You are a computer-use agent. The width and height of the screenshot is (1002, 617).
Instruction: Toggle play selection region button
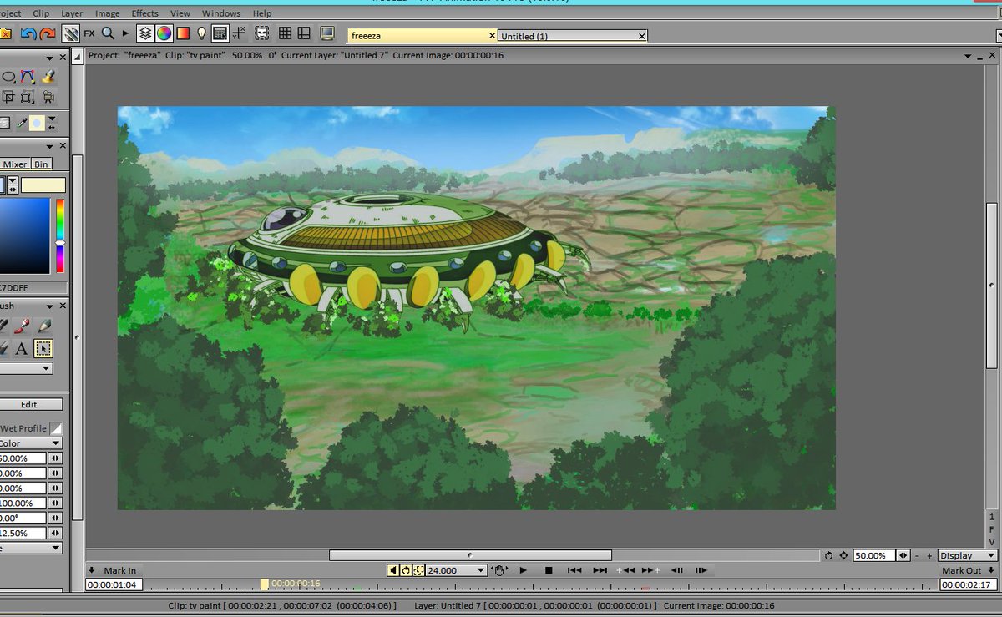point(419,570)
